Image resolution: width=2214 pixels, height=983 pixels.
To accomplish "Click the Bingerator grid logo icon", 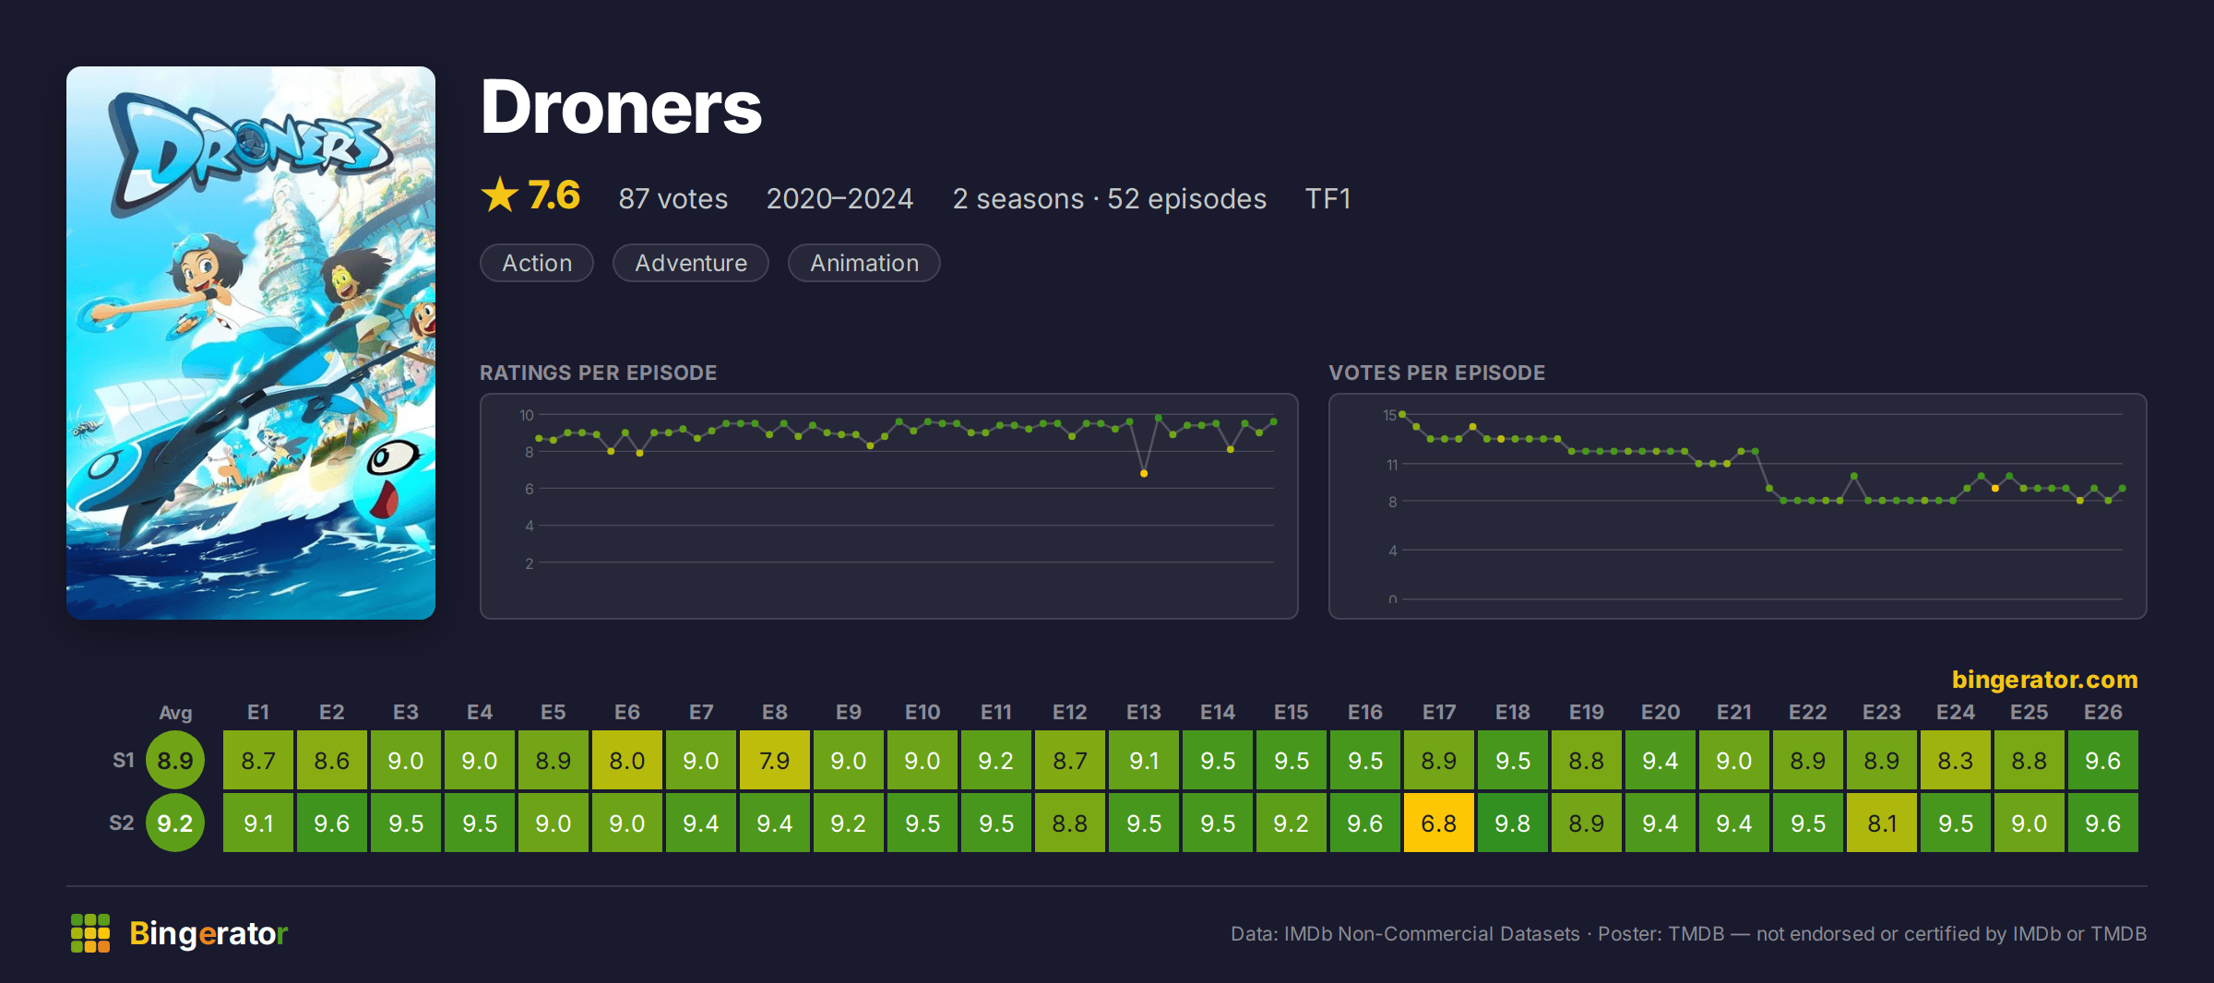I will click(90, 933).
